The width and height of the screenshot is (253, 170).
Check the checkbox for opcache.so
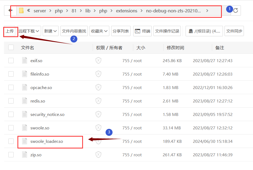(11, 87)
